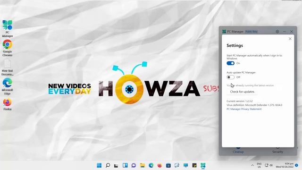Select the Microsoft Edge desktop shortcut
The width and height of the screenshot is (302, 170).
[x=8, y=86]
